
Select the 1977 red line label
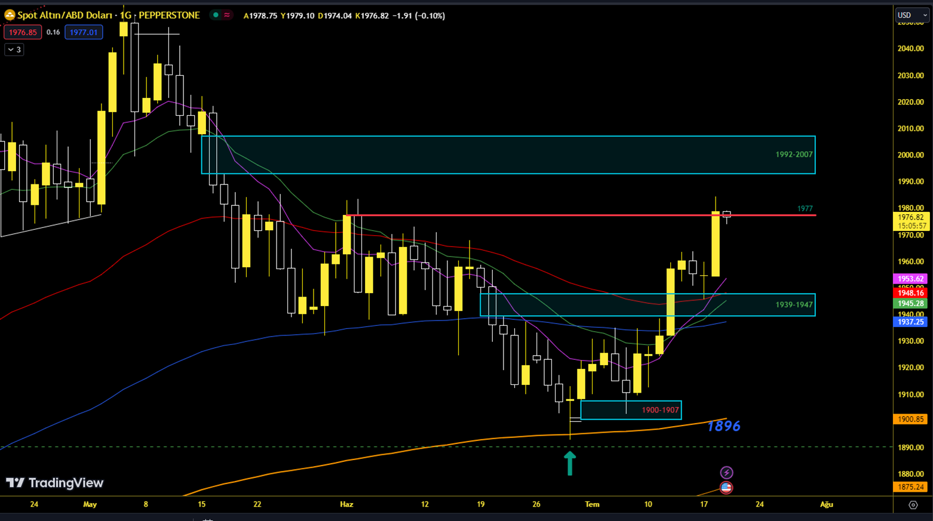[x=805, y=209]
